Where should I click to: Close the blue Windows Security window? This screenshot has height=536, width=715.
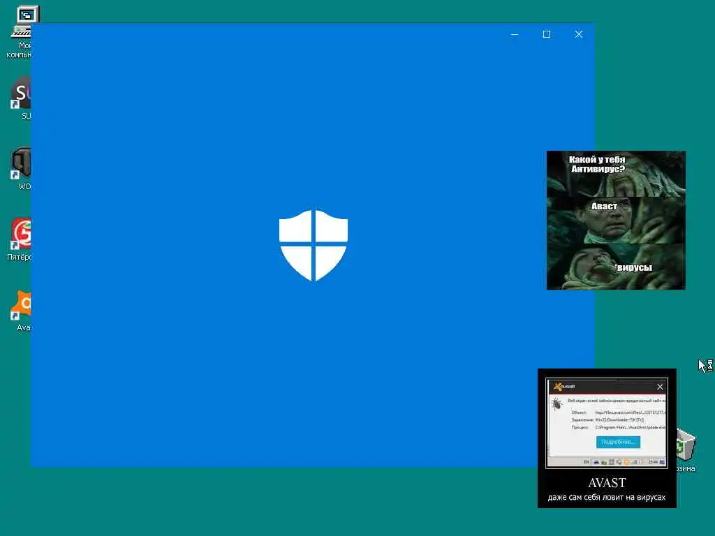[579, 34]
